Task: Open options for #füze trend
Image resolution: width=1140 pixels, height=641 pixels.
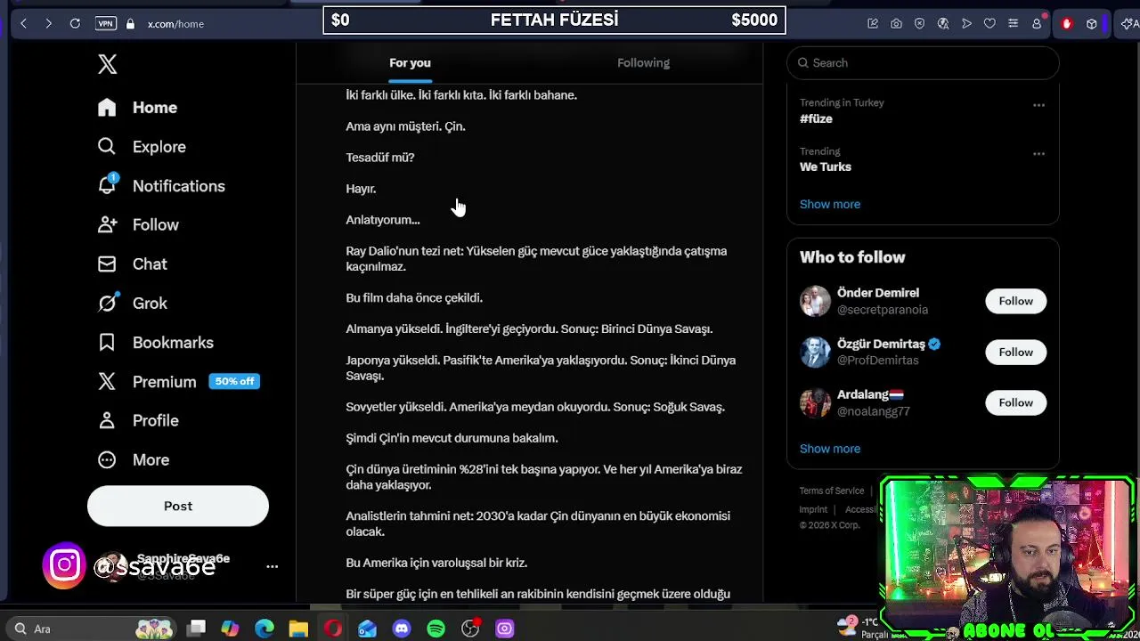Action: point(1038,105)
